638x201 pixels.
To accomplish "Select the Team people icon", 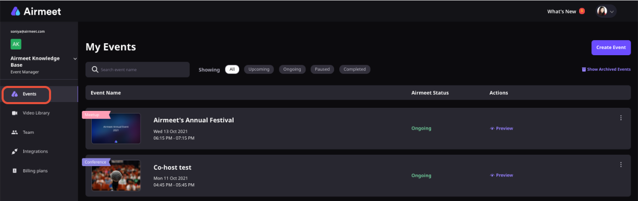I will 15,132.
